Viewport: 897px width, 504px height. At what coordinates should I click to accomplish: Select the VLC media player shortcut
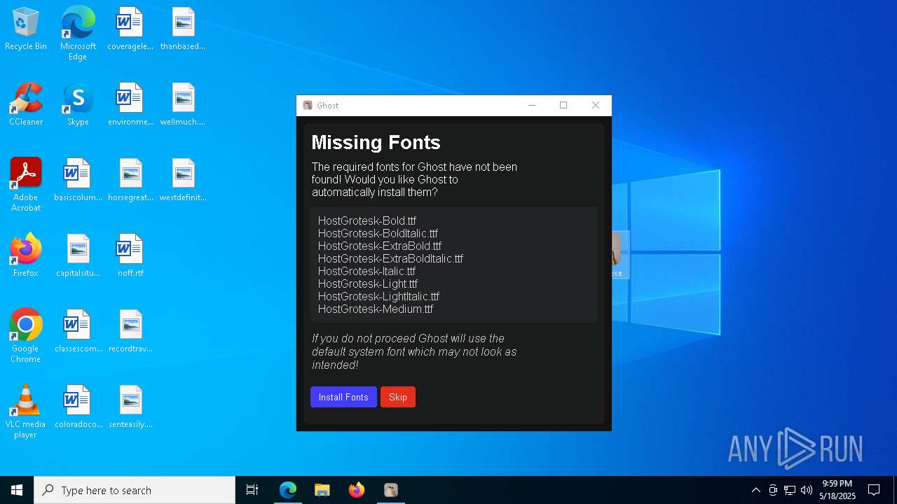click(26, 412)
